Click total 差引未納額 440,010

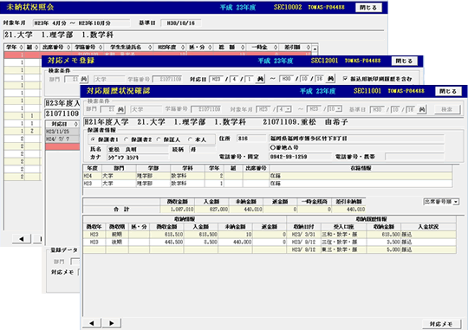(348, 209)
